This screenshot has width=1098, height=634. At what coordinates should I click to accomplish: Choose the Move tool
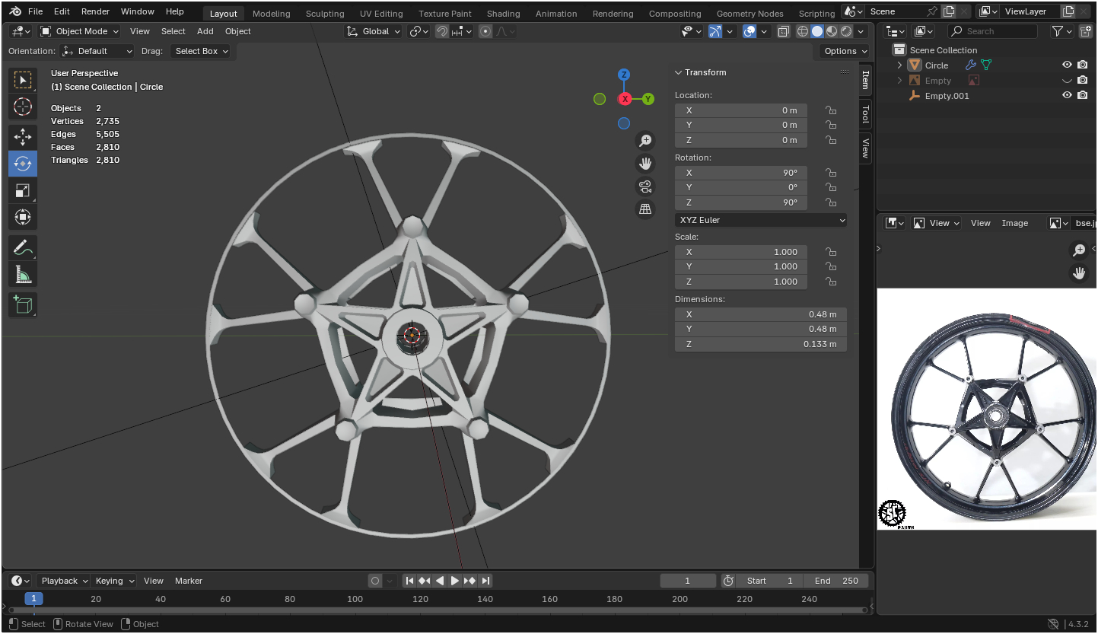pyautogui.click(x=23, y=137)
